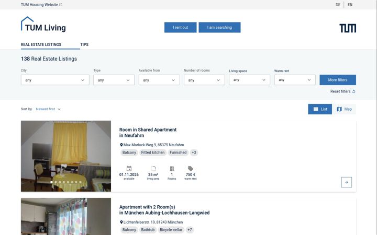Change sorting from Newest first
The height and width of the screenshot is (235, 377).
[48, 109]
